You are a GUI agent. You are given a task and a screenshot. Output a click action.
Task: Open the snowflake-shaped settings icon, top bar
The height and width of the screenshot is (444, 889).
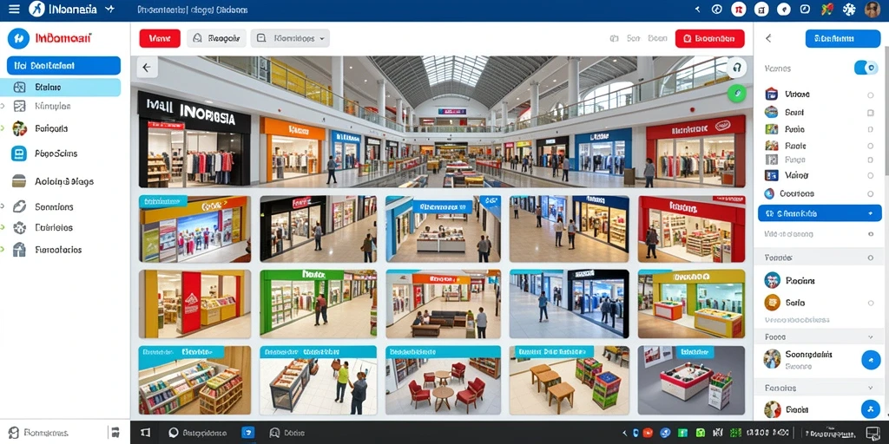849,9
